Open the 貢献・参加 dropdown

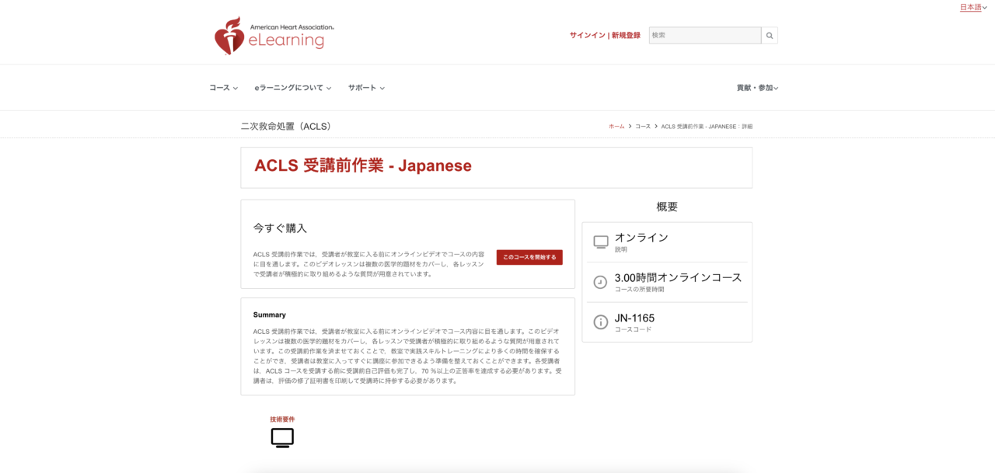coord(757,88)
